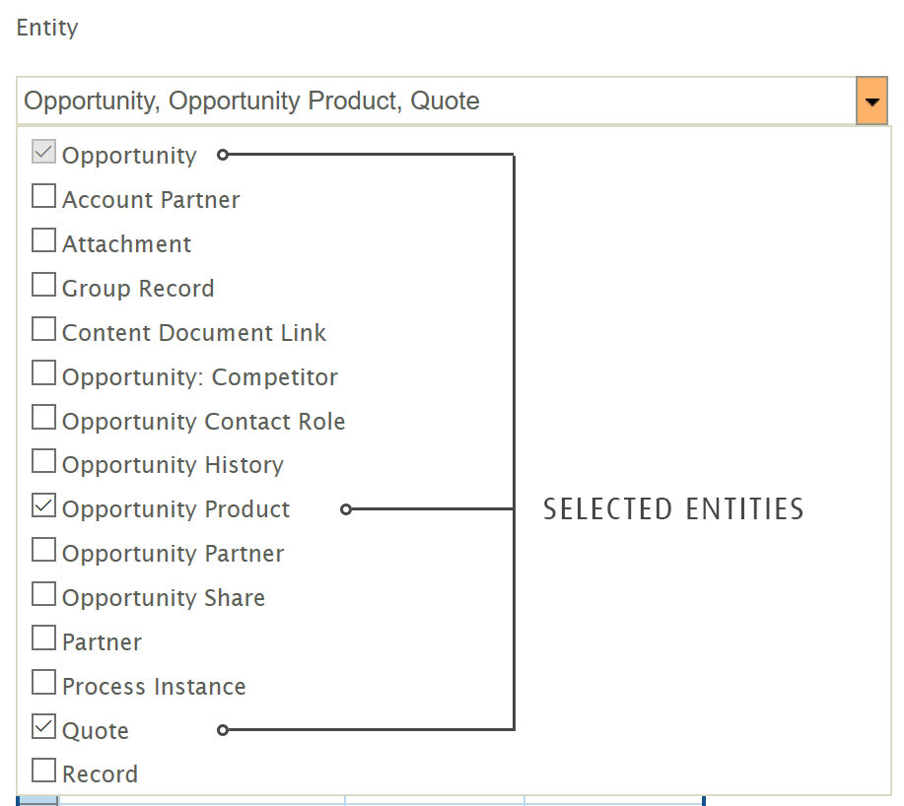Check the Record entity checkbox
This screenshot has width=904, height=806.
tap(43, 772)
